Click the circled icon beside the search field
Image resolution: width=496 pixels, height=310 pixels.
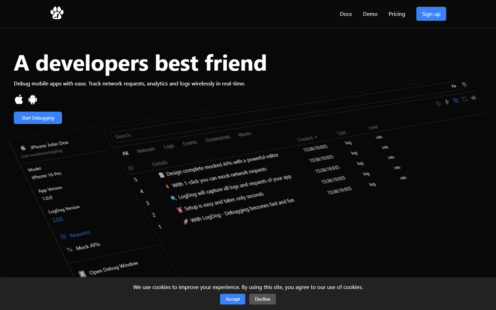click(x=464, y=84)
